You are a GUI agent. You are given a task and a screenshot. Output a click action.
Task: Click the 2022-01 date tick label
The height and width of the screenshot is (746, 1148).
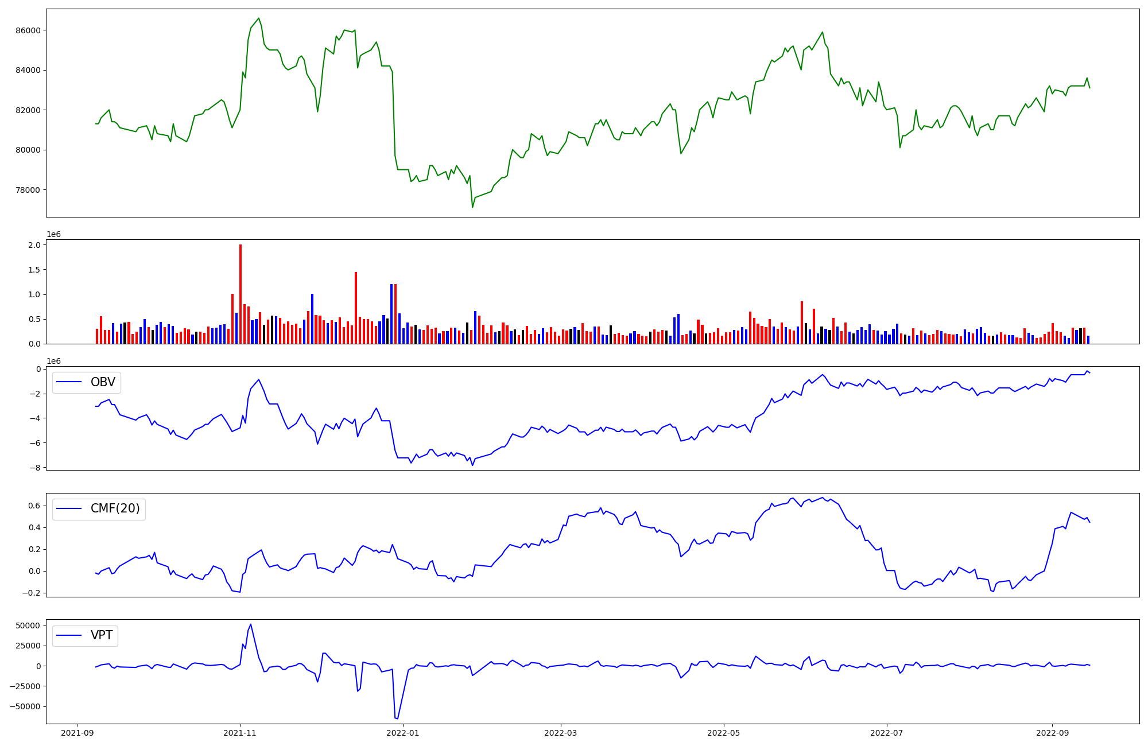(x=403, y=733)
